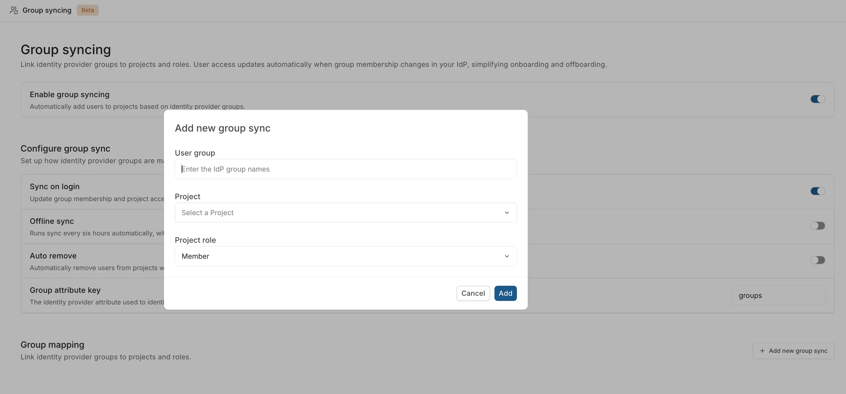This screenshot has height=394, width=846.
Task: Click the plus icon beside Add new group sync
Action: pyautogui.click(x=763, y=351)
